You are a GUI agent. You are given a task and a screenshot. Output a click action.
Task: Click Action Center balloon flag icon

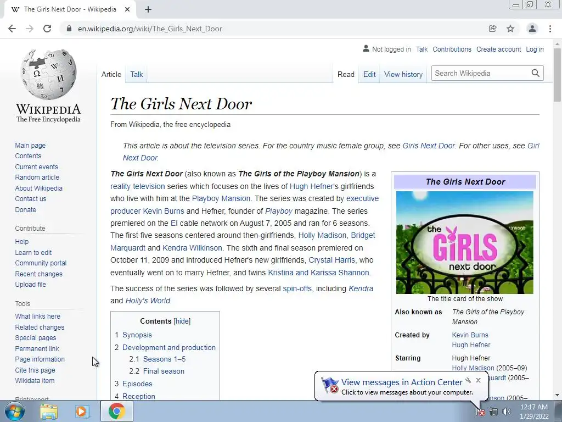330,385
